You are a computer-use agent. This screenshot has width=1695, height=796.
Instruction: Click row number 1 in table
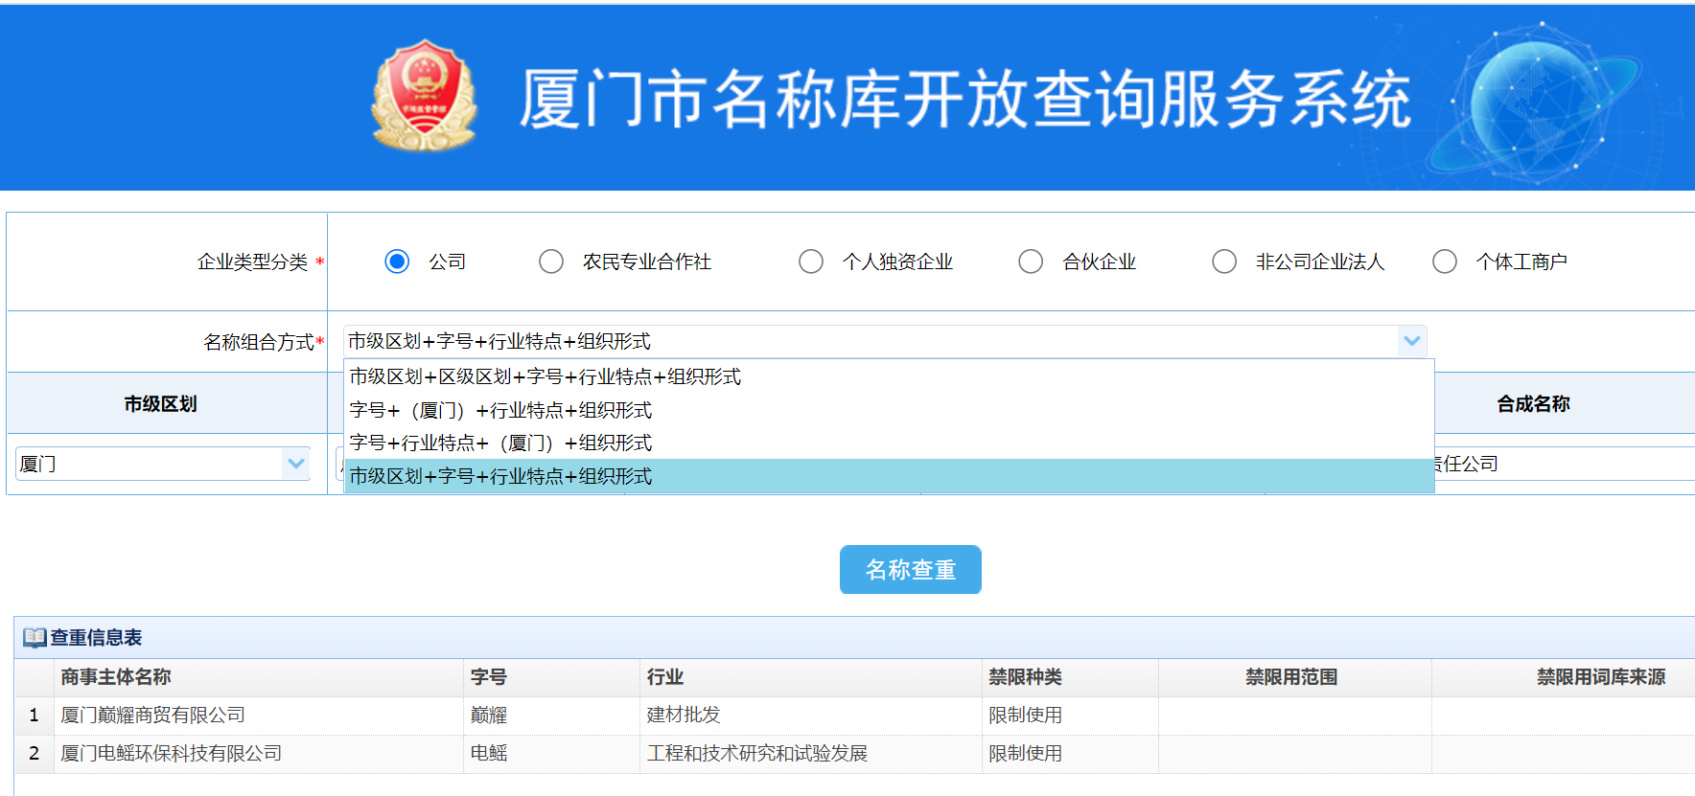(x=35, y=716)
